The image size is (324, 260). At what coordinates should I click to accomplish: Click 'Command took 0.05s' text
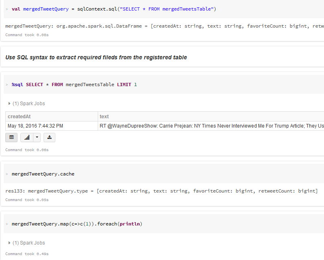tap(27, 200)
